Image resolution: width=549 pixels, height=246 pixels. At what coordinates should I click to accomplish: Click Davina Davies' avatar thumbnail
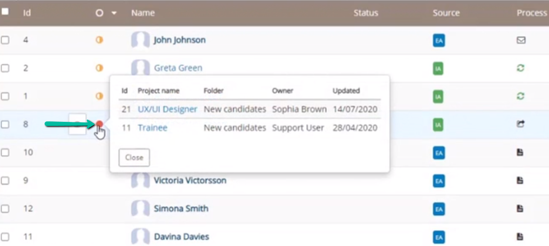pyautogui.click(x=141, y=237)
